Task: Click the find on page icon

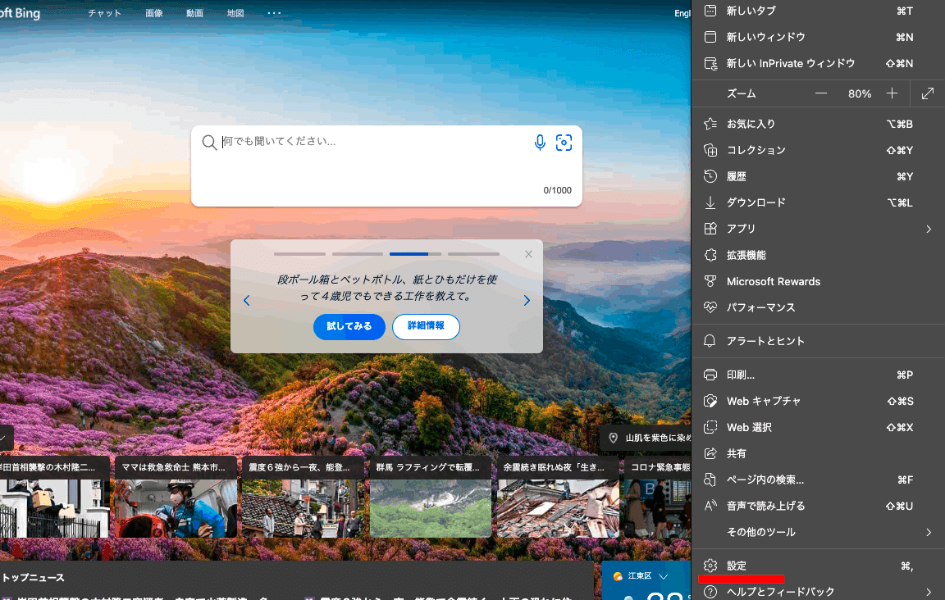Action: click(710, 480)
